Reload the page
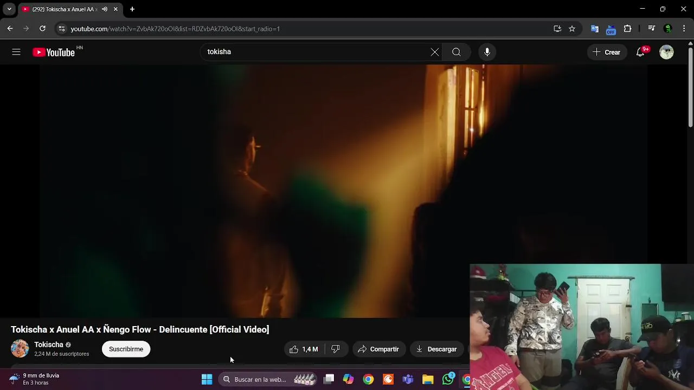Viewport: 694px width, 390px height. tap(42, 29)
